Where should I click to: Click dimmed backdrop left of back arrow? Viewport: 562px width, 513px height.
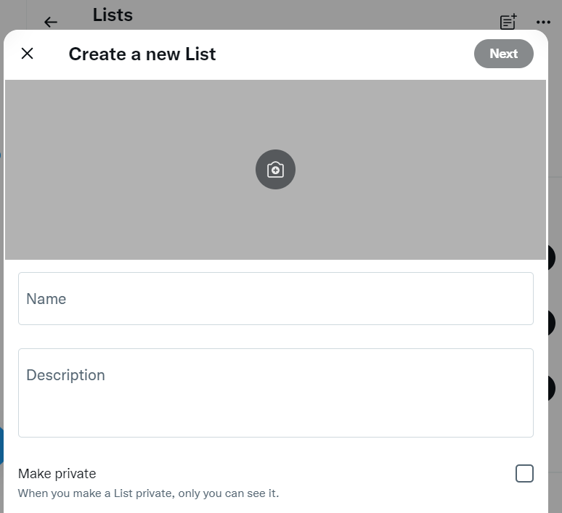pos(13,15)
